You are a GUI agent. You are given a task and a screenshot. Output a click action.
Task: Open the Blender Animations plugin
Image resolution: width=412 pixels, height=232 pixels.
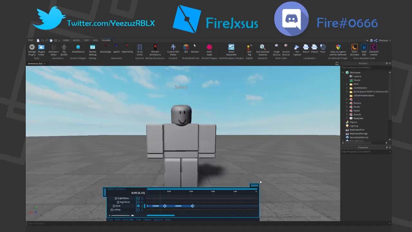point(155,50)
